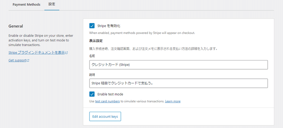Click external-link icon beside Stripe ドキュメント link

coord(67,53)
